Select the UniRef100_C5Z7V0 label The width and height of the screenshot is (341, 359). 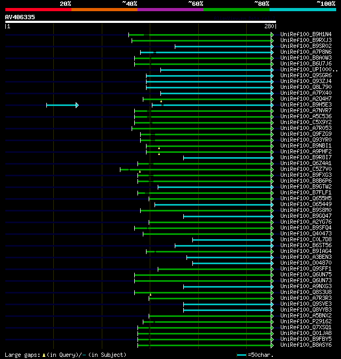tap(306, 169)
